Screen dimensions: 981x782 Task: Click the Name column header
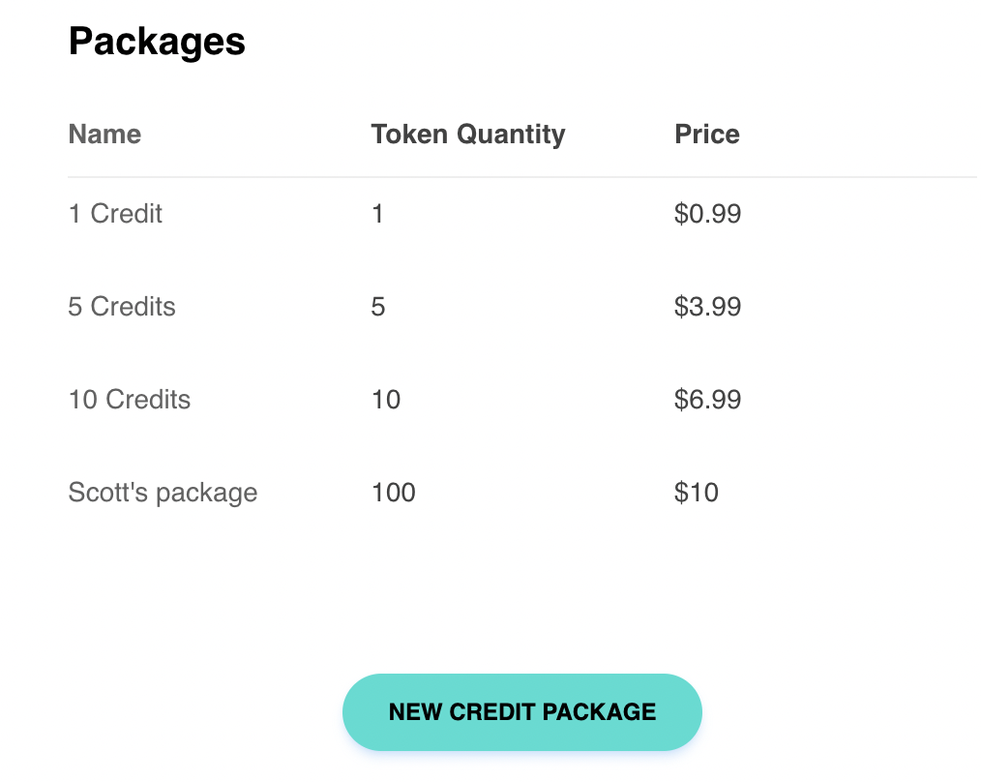coord(104,134)
